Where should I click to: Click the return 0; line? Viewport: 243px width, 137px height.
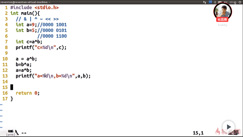tap(28, 93)
